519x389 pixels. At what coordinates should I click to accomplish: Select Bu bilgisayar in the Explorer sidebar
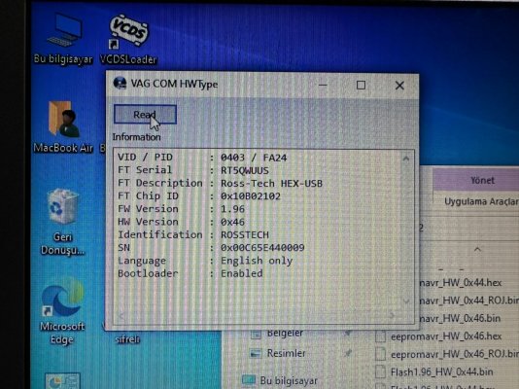point(289,380)
